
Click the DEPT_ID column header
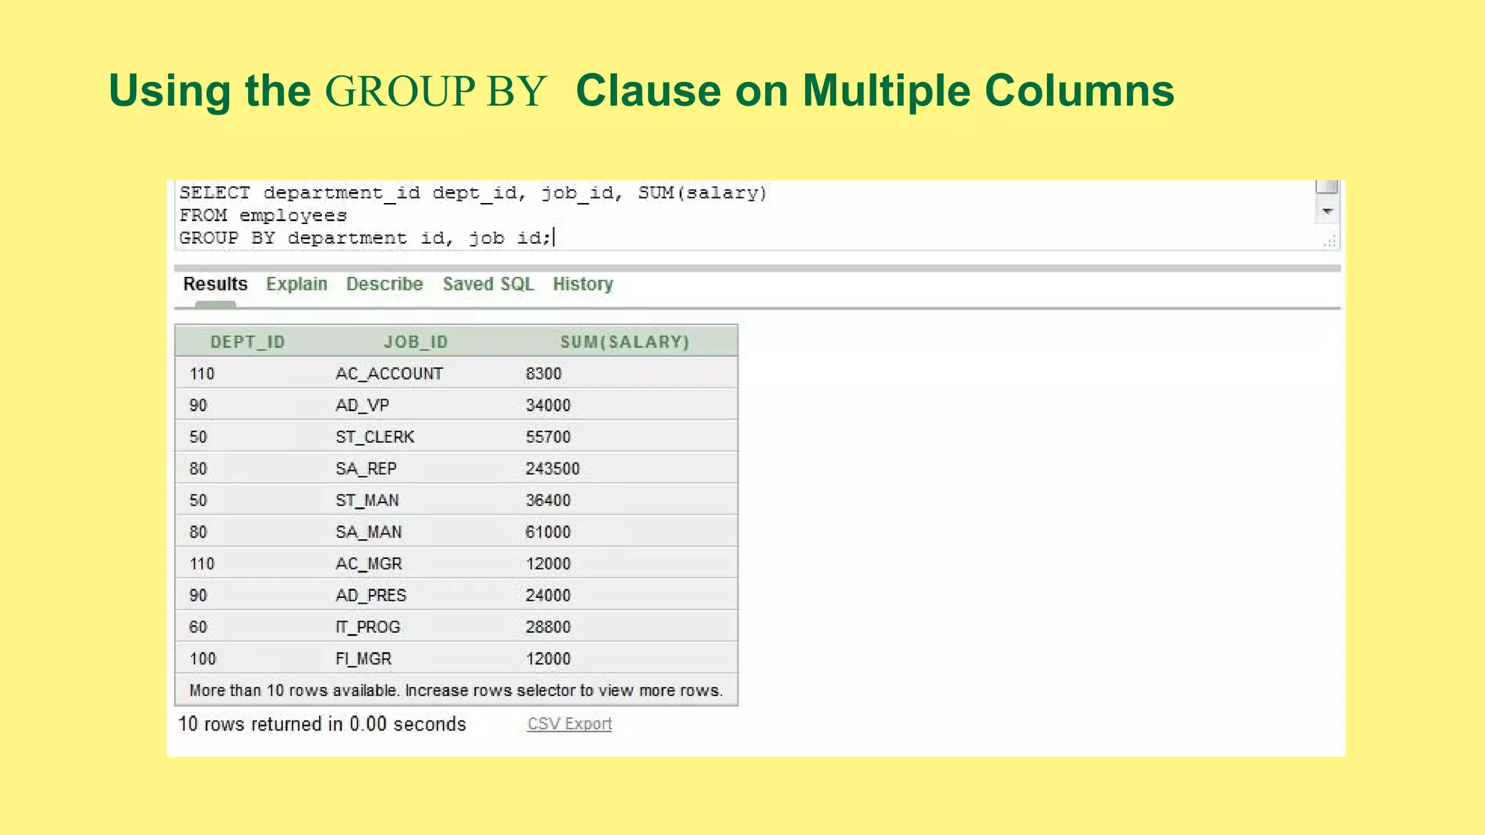tap(247, 342)
